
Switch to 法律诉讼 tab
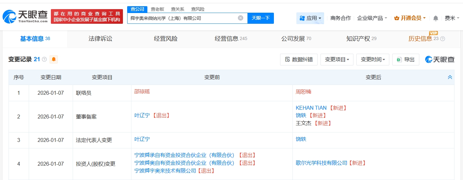[100, 39]
